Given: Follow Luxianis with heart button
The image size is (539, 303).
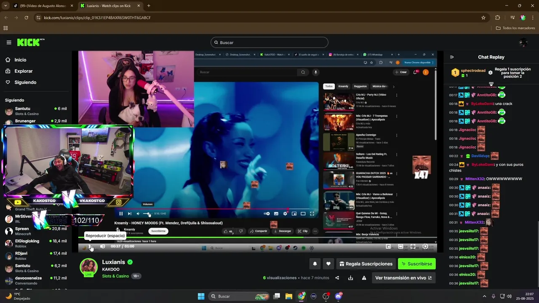Looking at the screenshot, I should (328, 264).
